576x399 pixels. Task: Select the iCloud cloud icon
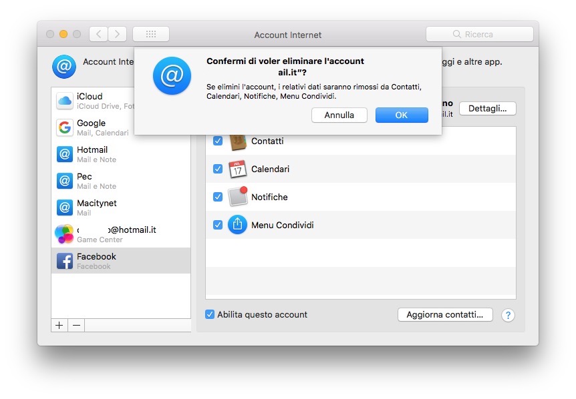(x=65, y=101)
